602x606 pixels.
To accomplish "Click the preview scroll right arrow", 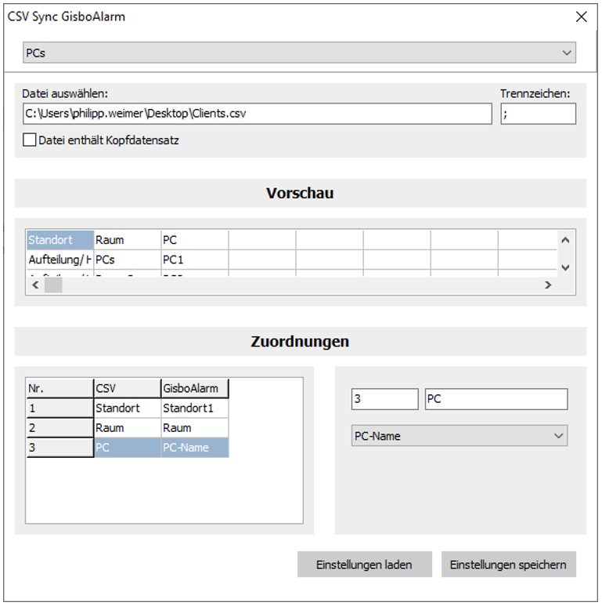I will pos(548,285).
